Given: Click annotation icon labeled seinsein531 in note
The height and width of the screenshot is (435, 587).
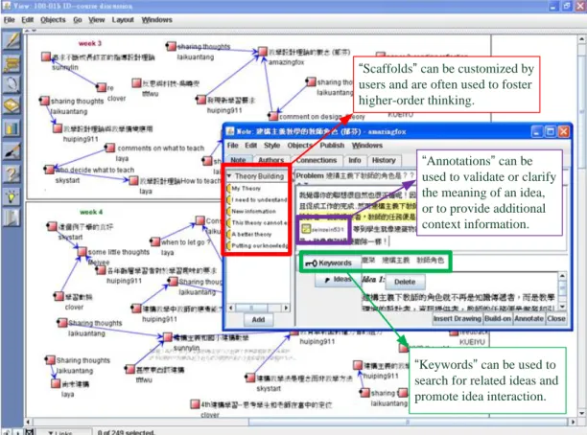Looking at the screenshot, I should point(306,229).
